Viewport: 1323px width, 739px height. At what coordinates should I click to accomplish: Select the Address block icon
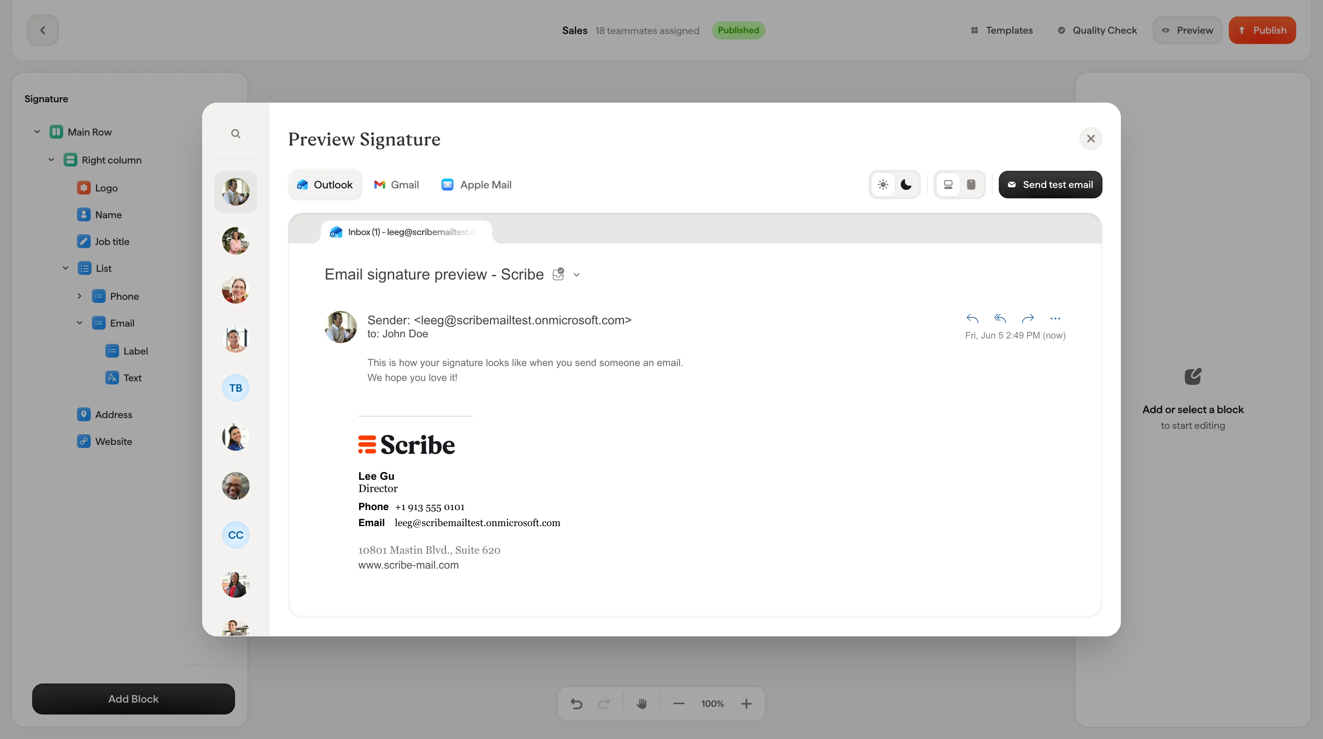[84, 414]
